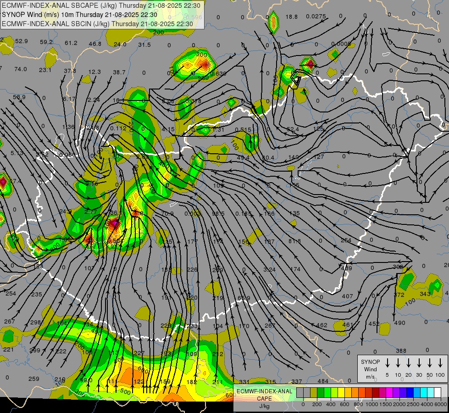Click the 'm/s' unit in wind legend

(x=370, y=377)
